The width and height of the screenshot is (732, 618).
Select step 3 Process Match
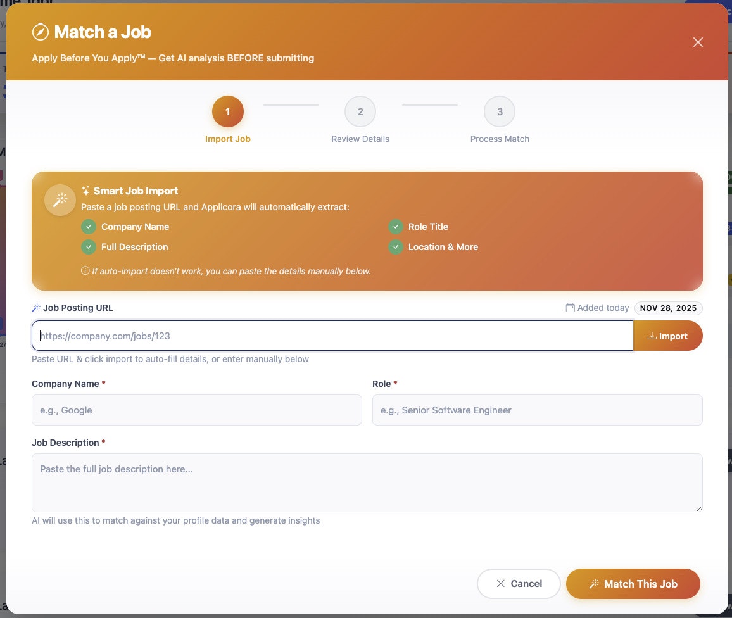click(x=500, y=111)
